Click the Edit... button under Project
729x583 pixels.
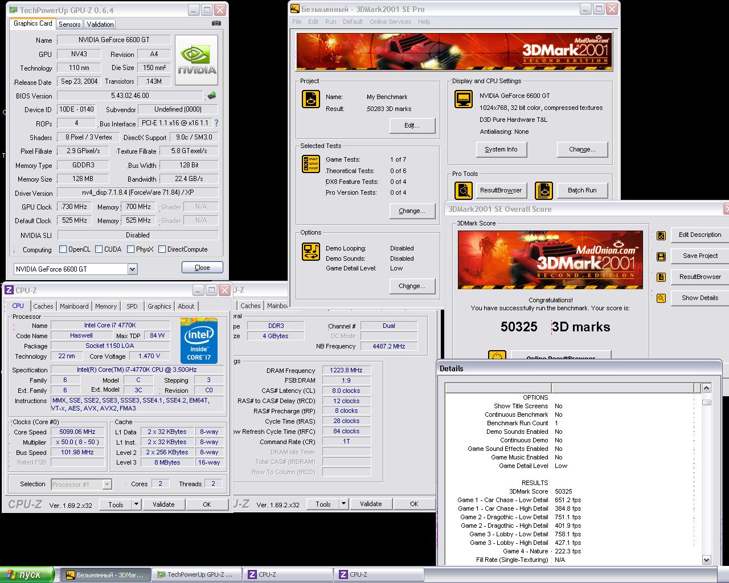(412, 125)
